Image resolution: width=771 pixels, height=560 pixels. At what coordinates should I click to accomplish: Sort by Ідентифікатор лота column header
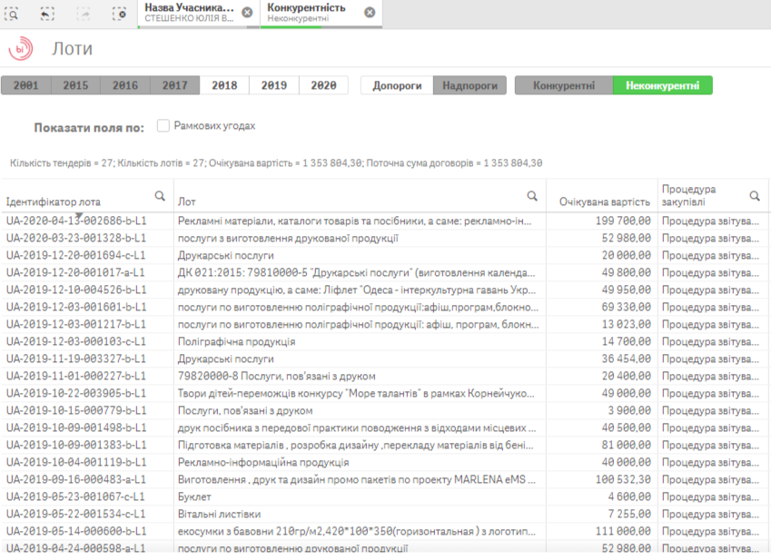(x=53, y=201)
